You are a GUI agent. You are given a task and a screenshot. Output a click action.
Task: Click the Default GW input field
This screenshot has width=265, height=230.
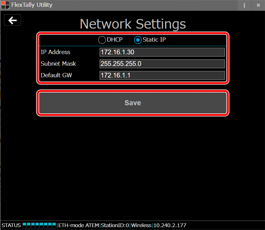point(162,75)
